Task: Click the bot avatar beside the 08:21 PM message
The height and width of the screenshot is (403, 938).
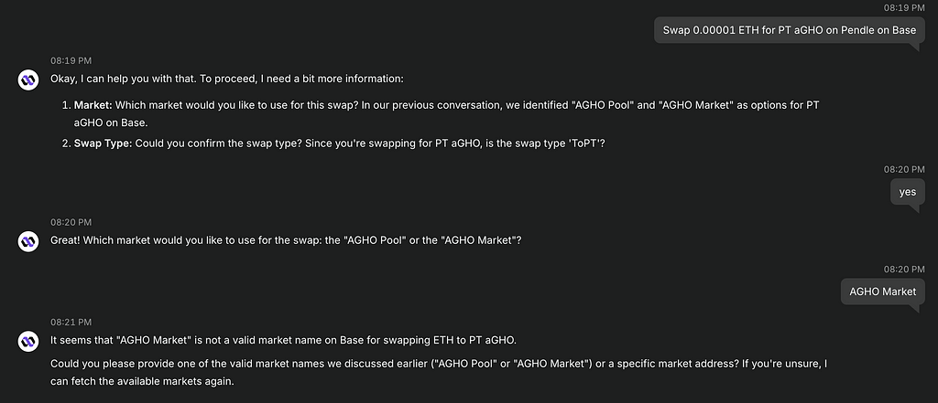Action: (x=28, y=341)
